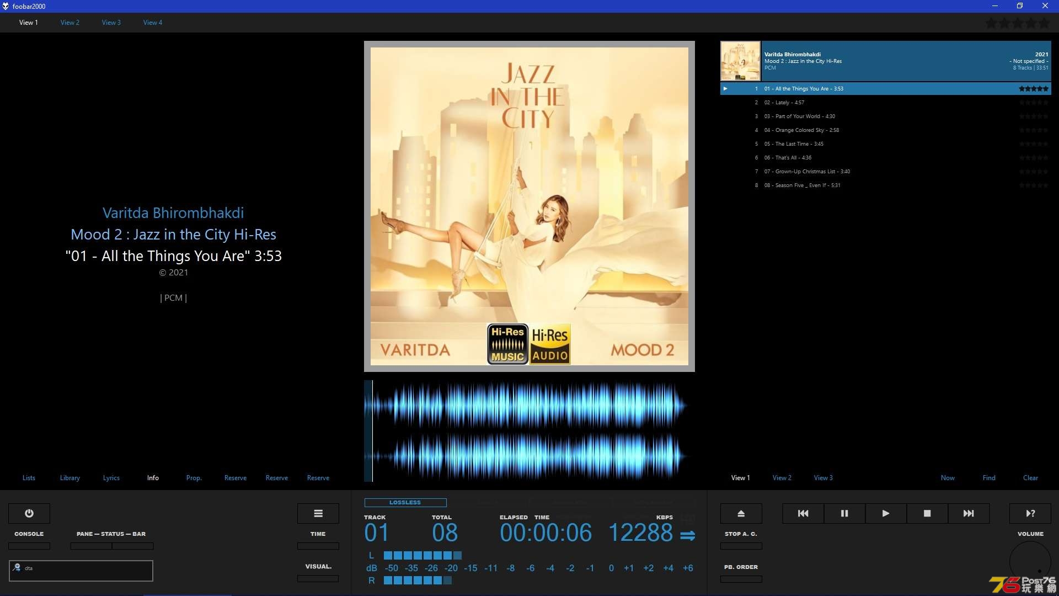Click the Find button
Viewport: 1059px width, 596px height.
(989, 478)
